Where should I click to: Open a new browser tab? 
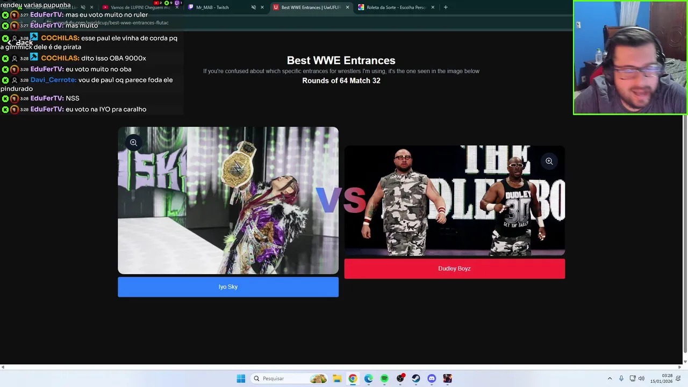click(445, 8)
